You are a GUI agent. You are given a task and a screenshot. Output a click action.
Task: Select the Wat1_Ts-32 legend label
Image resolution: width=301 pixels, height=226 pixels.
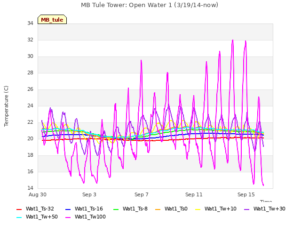point(40,209)
